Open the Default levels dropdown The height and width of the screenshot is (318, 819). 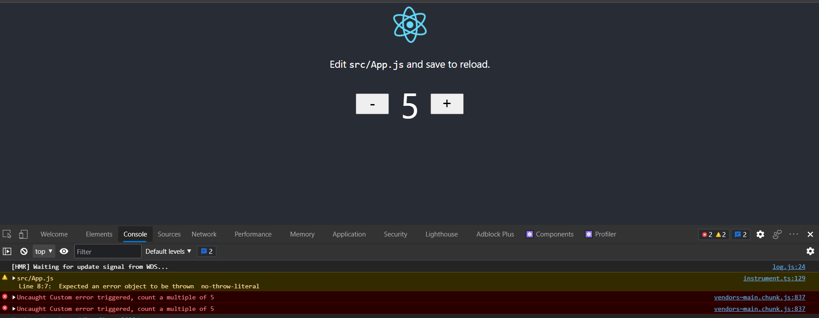click(168, 251)
